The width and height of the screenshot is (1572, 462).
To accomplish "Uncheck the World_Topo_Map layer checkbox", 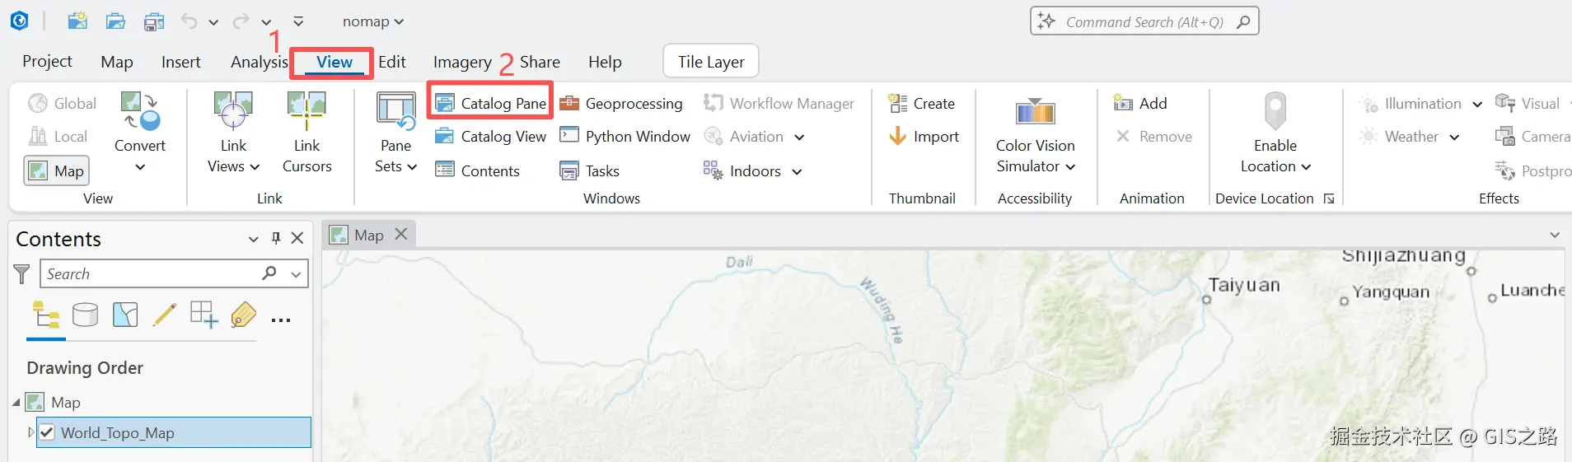I will point(47,432).
